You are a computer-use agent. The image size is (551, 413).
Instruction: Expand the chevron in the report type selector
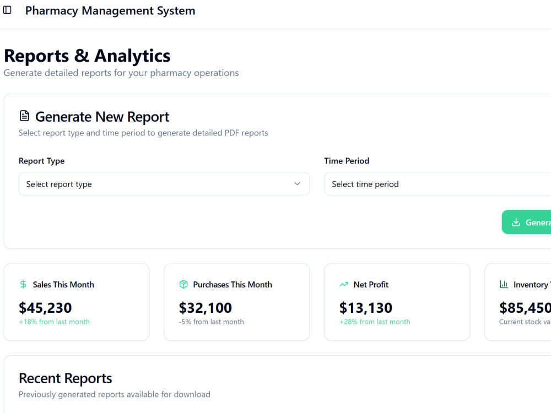[298, 184]
